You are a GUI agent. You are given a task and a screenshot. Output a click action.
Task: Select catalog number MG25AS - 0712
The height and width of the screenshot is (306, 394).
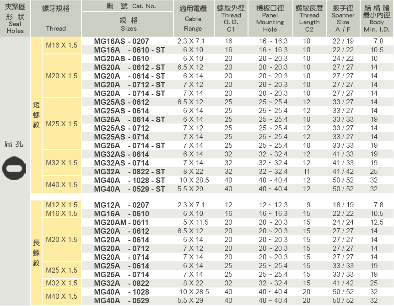(122, 128)
